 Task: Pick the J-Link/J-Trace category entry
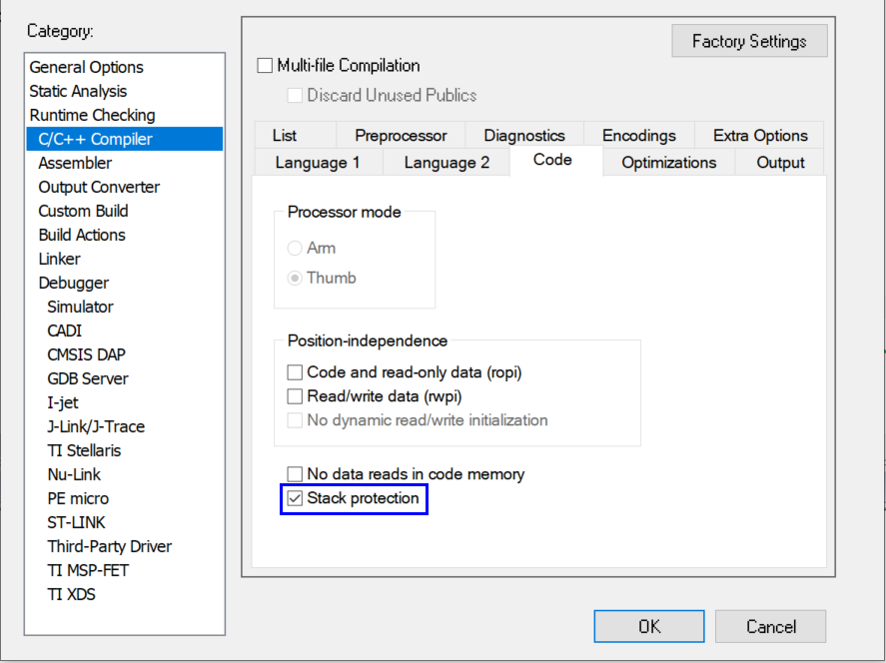click(96, 426)
